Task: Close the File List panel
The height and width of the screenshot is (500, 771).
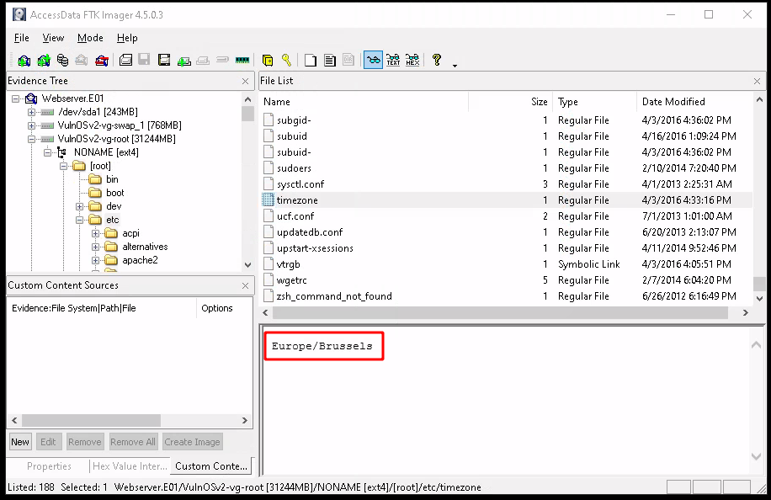Action: coord(758,81)
